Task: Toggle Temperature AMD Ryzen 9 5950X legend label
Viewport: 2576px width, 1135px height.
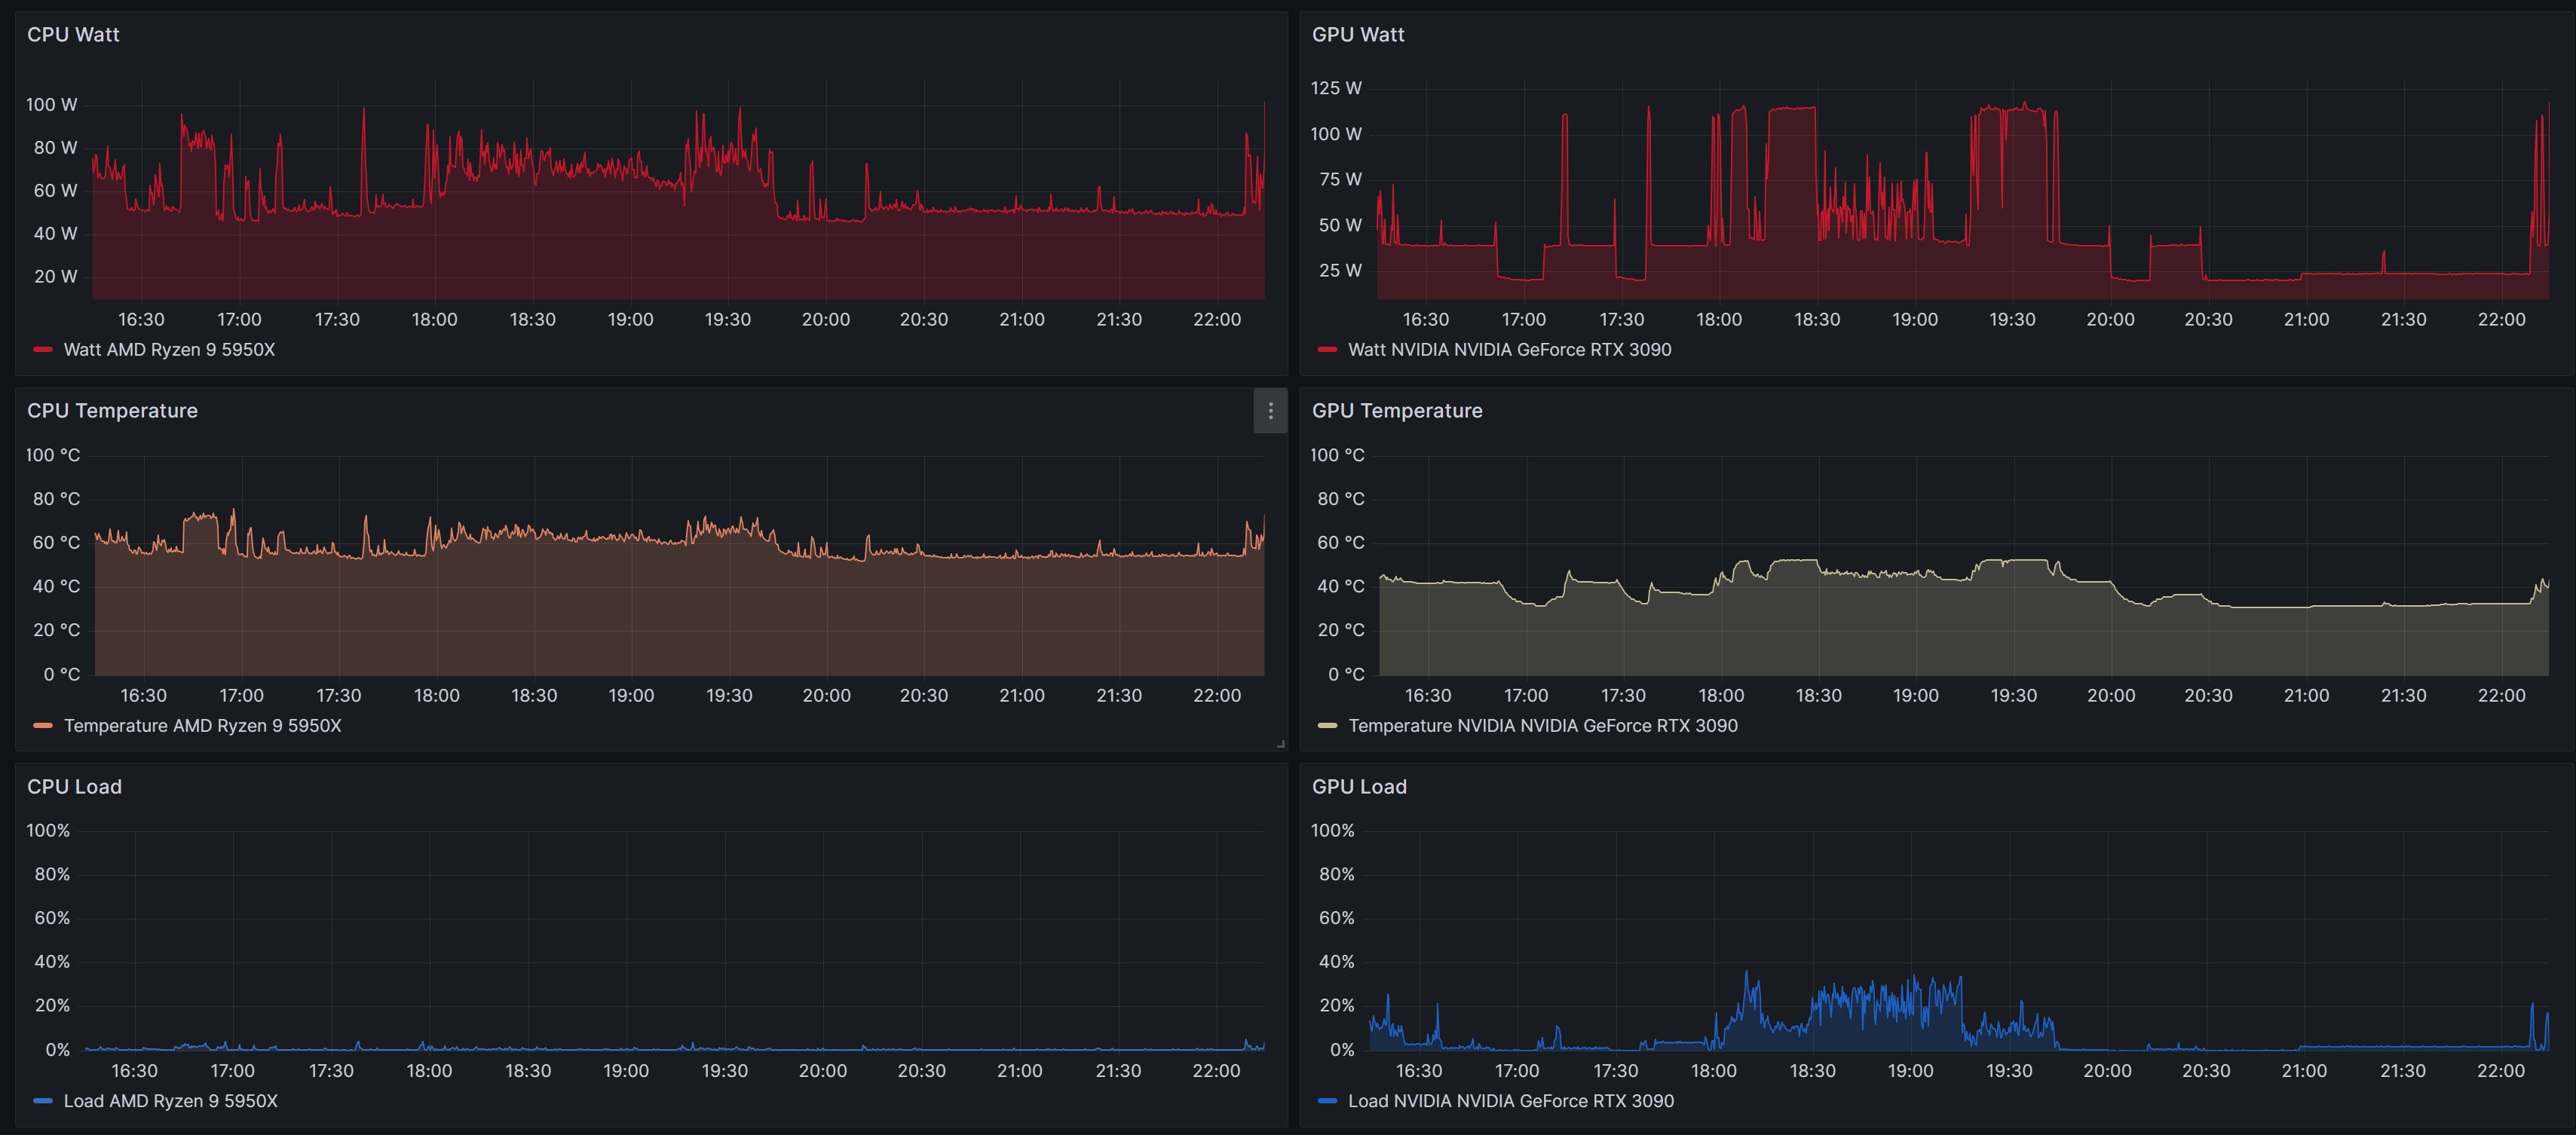Action: [x=202, y=726]
